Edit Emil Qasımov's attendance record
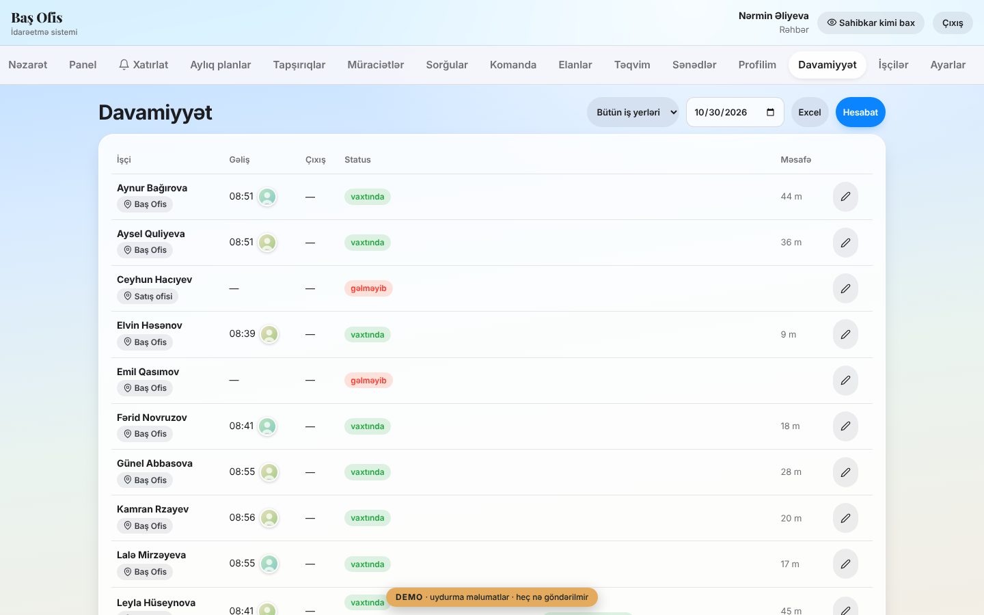The width and height of the screenshot is (984, 615). coord(845,380)
